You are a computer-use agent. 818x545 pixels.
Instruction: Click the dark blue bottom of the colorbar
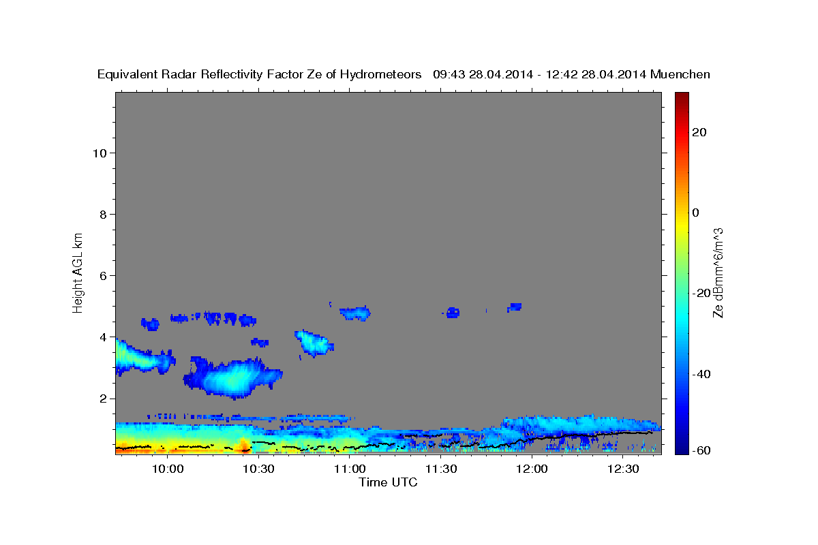682,443
